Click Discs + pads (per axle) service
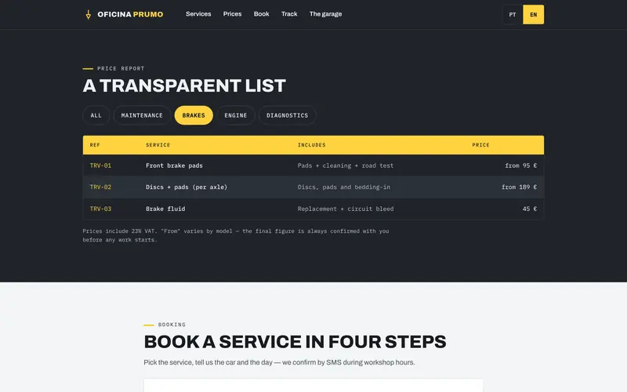Viewport: 627px width, 392px height. point(187,187)
